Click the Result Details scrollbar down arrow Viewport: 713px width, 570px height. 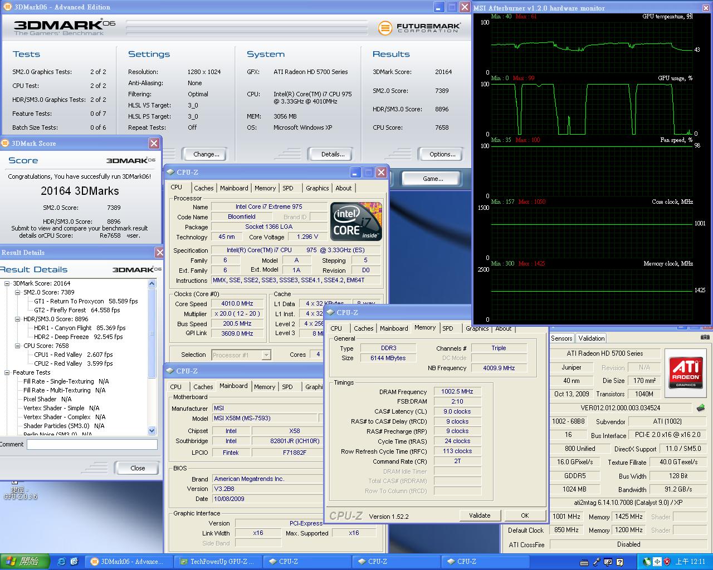click(152, 430)
